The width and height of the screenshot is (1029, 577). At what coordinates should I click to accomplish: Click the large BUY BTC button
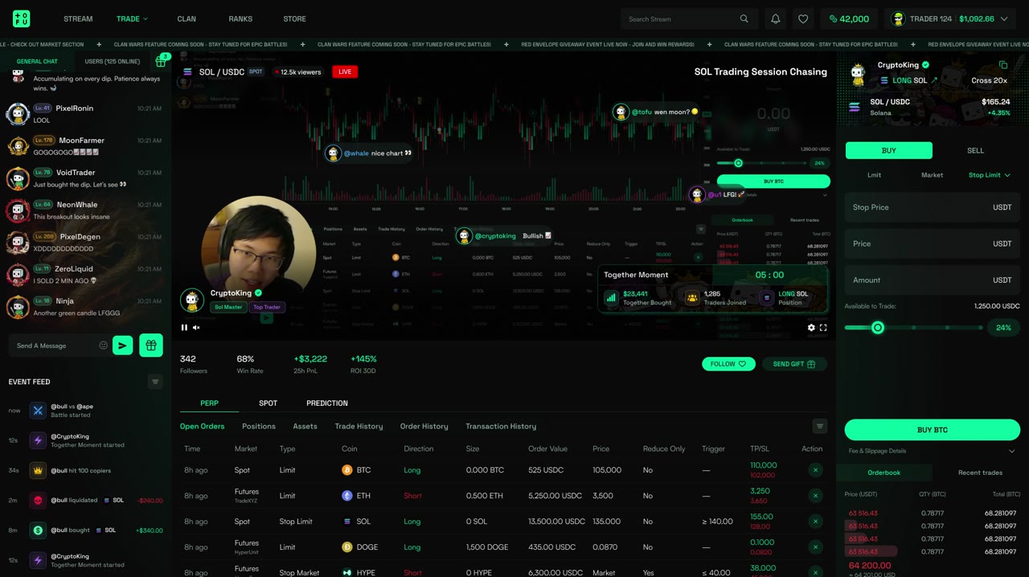pos(933,430)
